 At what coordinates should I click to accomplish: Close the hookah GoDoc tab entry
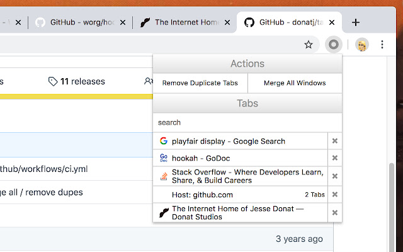point(335,158)
